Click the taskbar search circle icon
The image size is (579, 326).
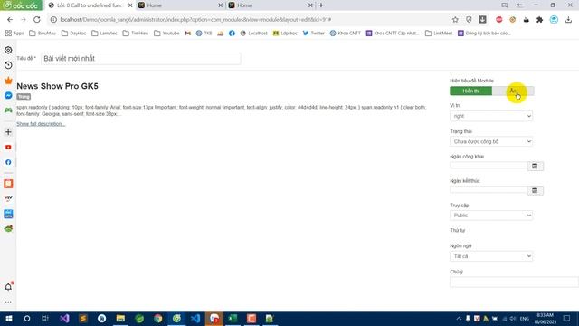click(27, 318)
